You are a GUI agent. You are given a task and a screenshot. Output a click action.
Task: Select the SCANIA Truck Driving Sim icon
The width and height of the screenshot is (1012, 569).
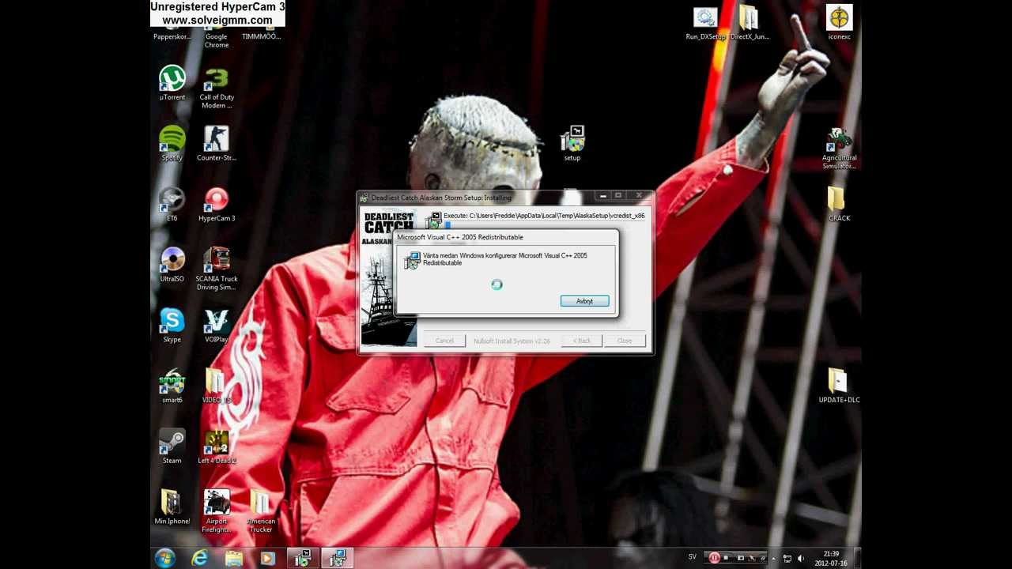(x=217, y=269)
